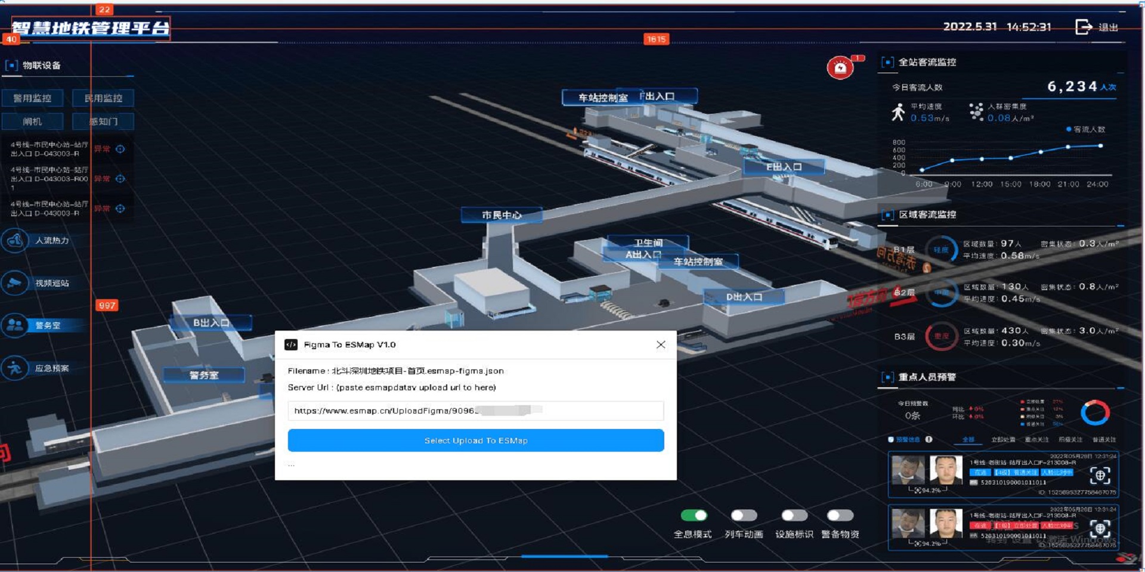Click the server URL input field

[x=475, y=411]
